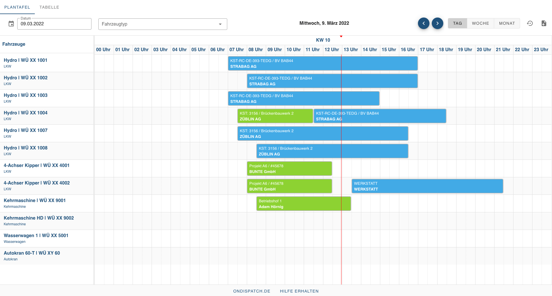Click the reset history clock icon
The width and height of the screenshot is (552, 296).
[x=530, y=23]
